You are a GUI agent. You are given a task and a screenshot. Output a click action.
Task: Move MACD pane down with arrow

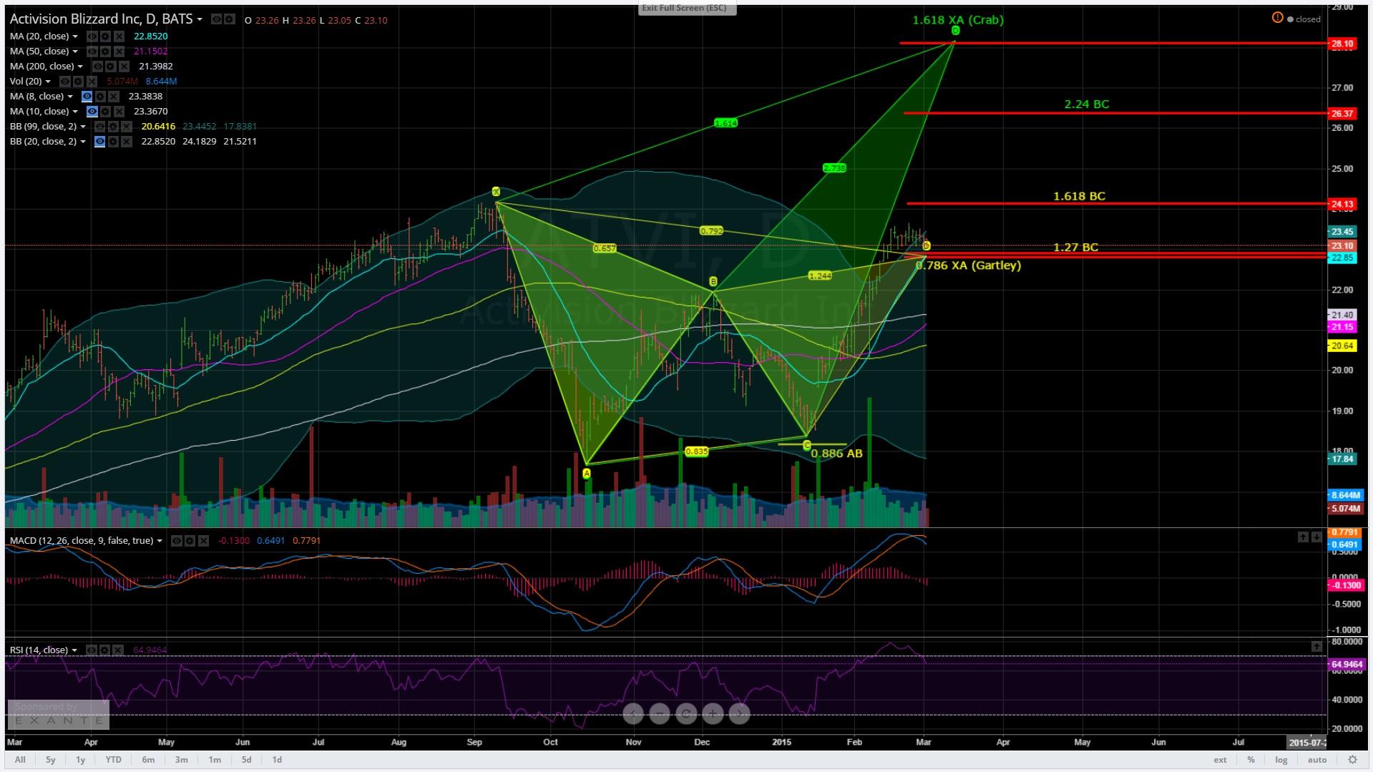point(1316,537)
